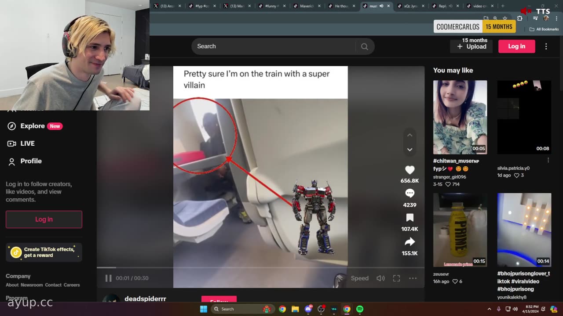Like the video with the heart icon
The height and width of the screenshot is (316, 563).
point(409,170)
